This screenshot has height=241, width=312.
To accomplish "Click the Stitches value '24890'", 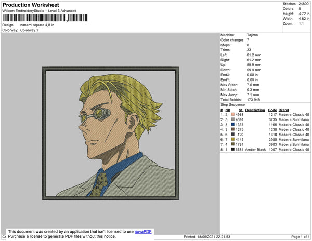I will click(304, 4).
